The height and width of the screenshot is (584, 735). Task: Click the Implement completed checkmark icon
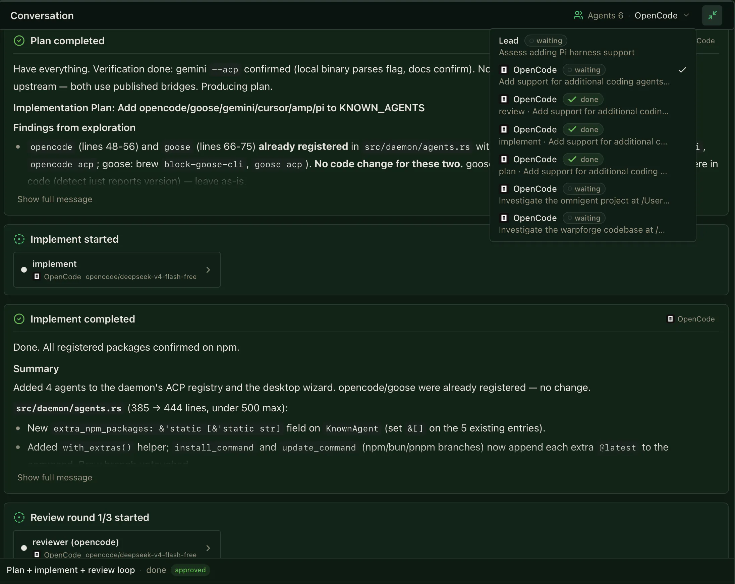19,319
